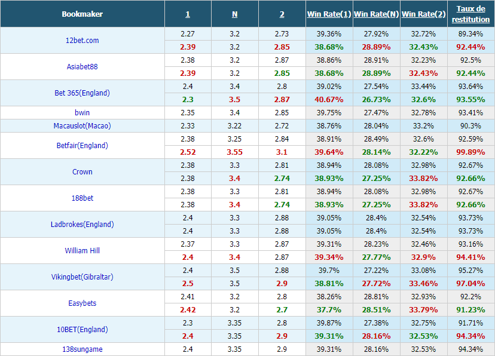
Task: Select Easybets' green 37.7% win rate
Action: [329, 309]
